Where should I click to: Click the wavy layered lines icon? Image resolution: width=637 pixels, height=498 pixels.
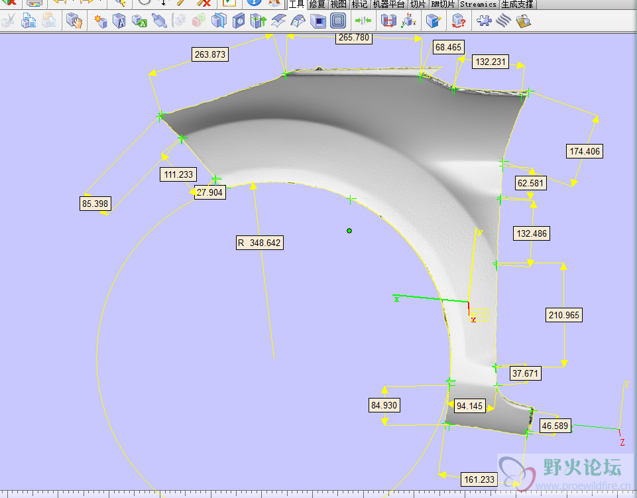(x=504, y=21)
